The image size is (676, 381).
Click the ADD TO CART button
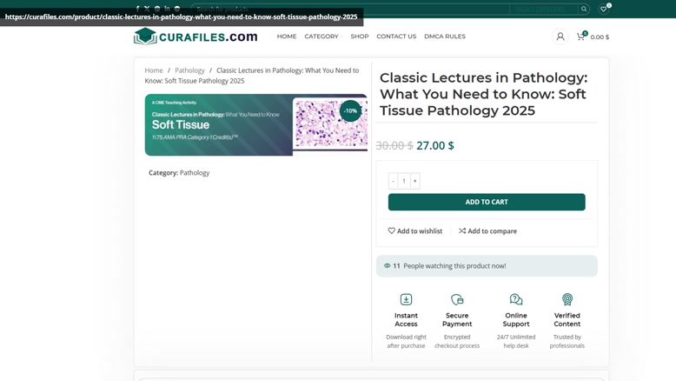[x=487, y=202]
